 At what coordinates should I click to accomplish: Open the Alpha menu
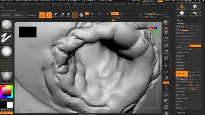tap(3, 4)
